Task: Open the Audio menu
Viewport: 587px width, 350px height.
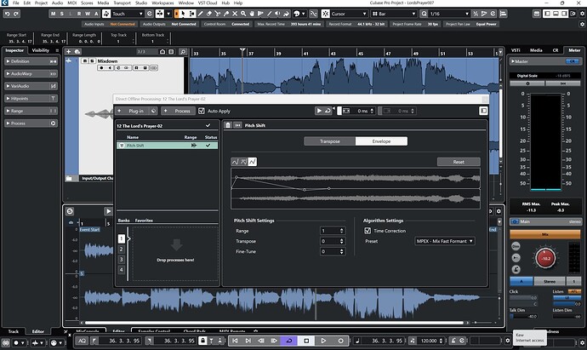Action: tap(57, 3)
